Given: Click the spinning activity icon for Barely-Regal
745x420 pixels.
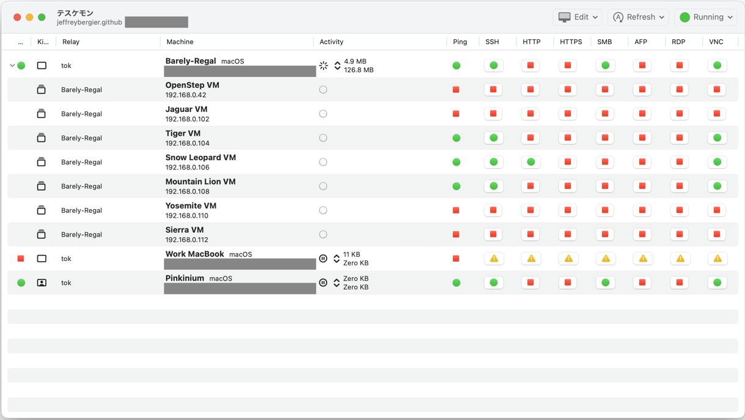Looking at the screenshot, I should pyautogui.click(x=323, y=65).
